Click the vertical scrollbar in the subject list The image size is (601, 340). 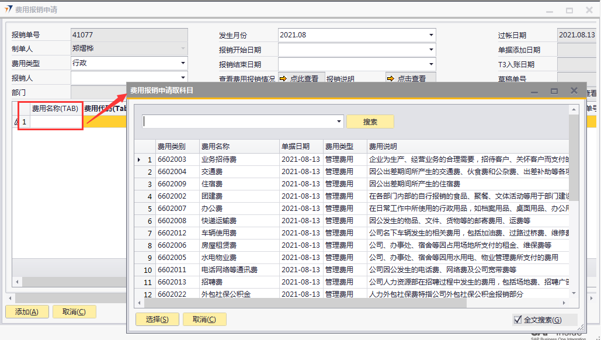tap(574, 175)
